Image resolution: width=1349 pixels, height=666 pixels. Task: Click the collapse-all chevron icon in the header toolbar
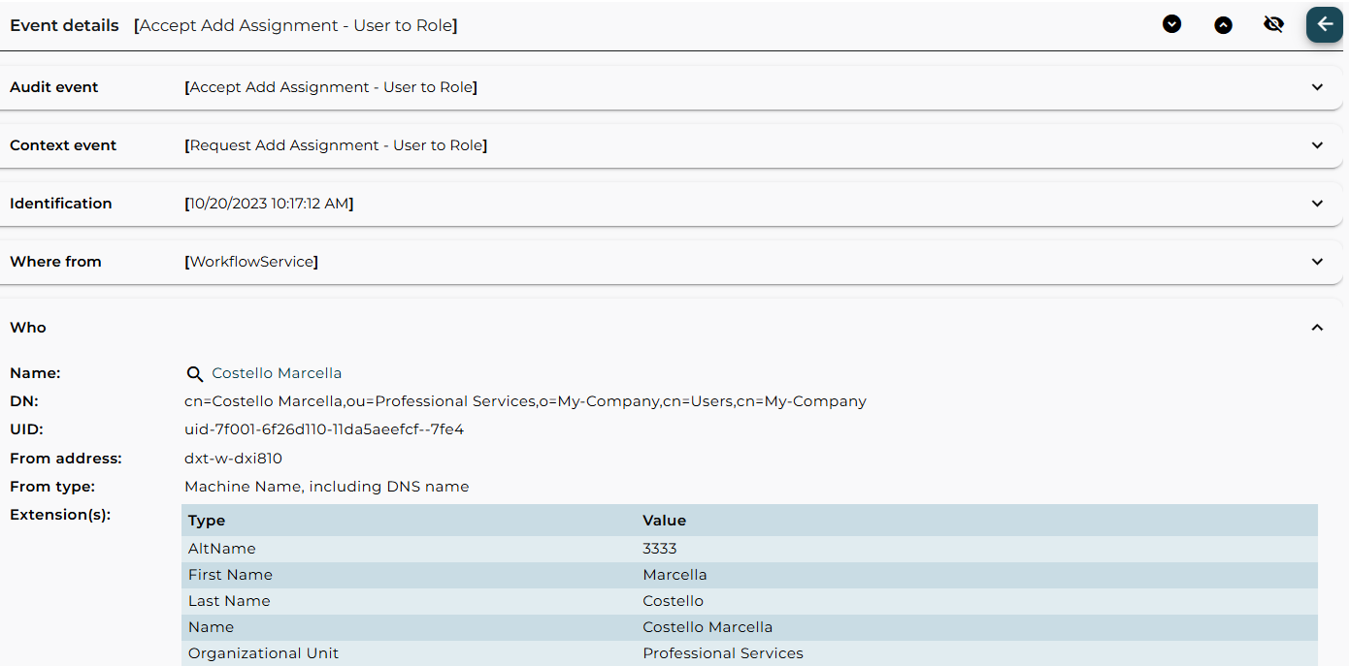coord(1223,24)
